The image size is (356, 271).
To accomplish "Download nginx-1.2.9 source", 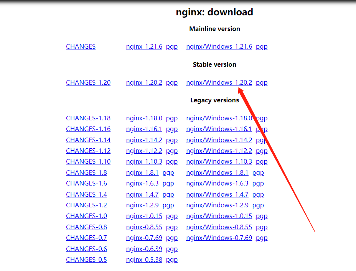I will (142, 205).
